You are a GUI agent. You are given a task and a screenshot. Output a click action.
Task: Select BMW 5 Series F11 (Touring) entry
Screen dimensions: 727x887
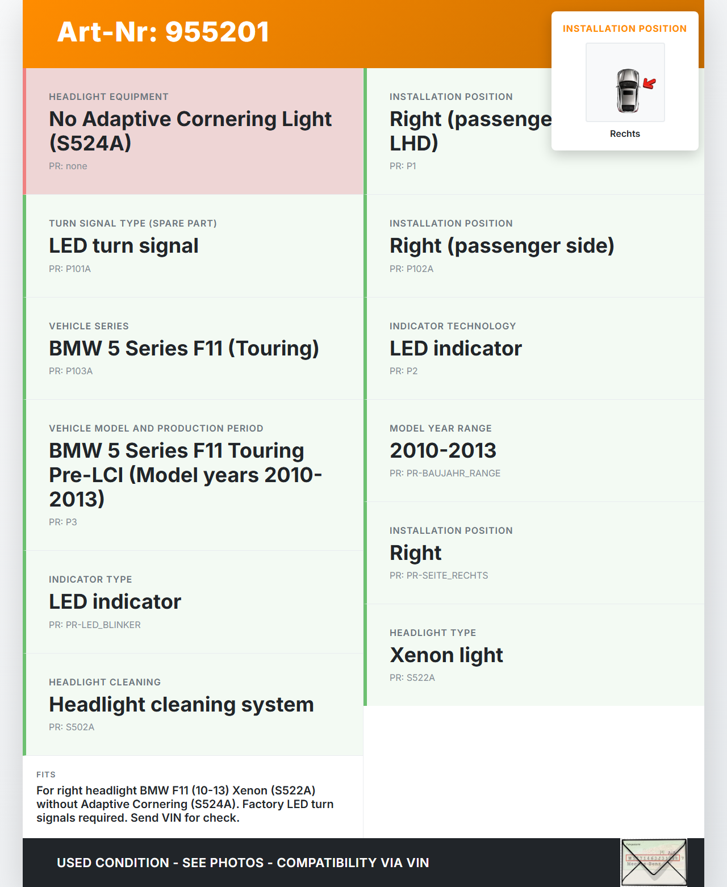[183, 349]
